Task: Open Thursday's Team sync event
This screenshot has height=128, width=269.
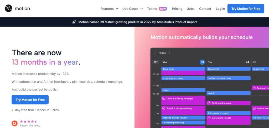Action: click(229, 69)
